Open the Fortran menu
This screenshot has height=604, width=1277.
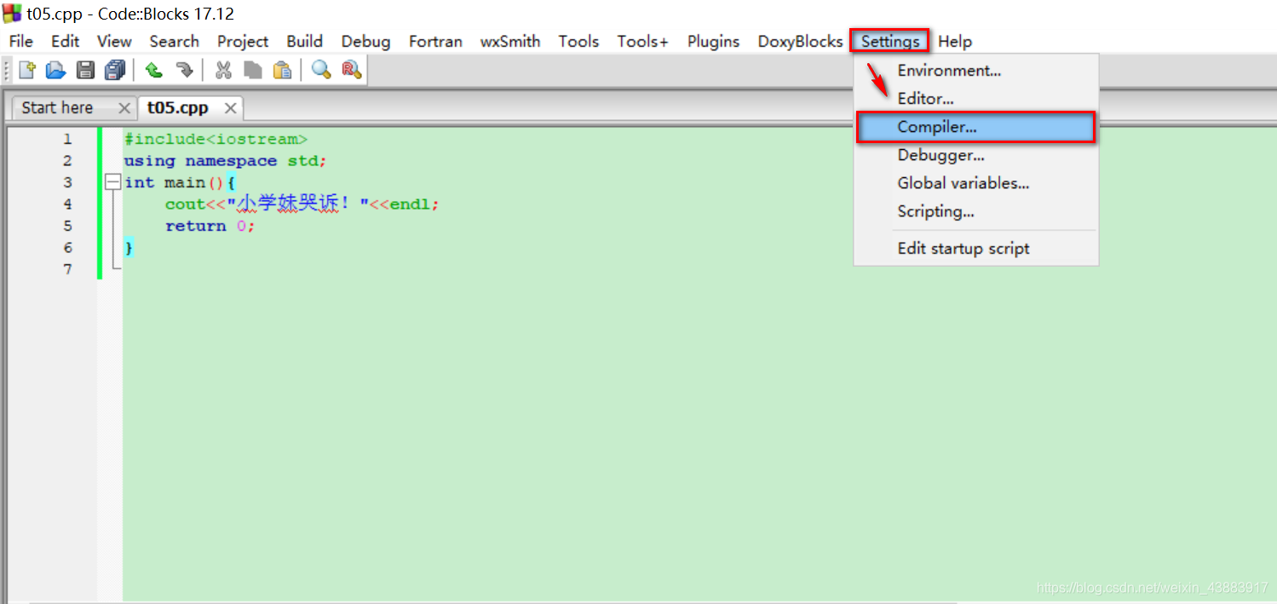pos(435,41)
